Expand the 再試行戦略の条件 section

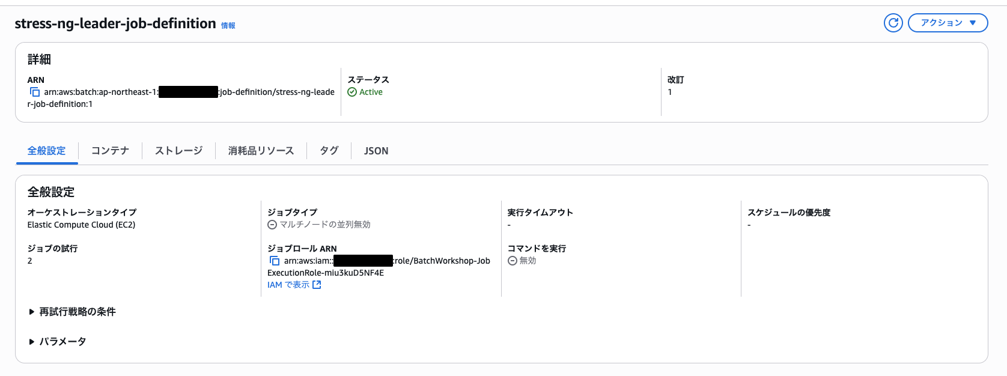coord(72,312)
